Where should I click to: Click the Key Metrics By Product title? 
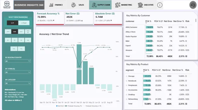pyautogui.click(x=137, y=64)
